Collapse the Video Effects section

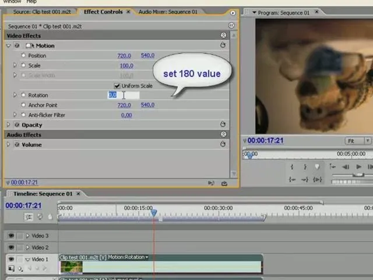click(x=223, y=35)
